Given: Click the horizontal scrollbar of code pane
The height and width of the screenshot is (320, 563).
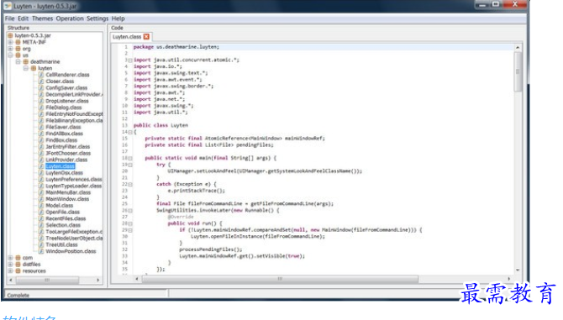Looking at the screenshot, I should (x=280, y=279).
